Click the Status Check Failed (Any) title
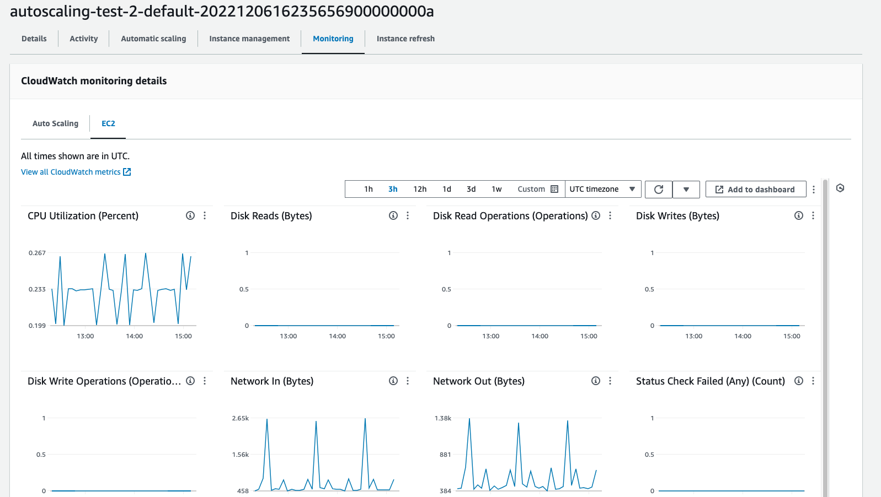Image resolution: width=881 pixels, height=497 pixels. [x=711, y=381]
